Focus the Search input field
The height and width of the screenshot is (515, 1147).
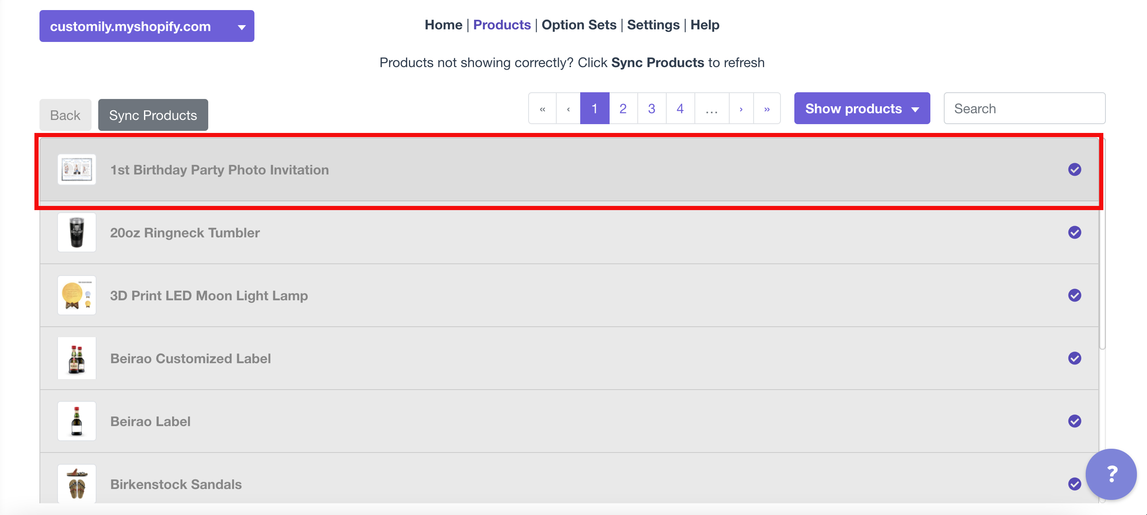[x=1024, y=109]
